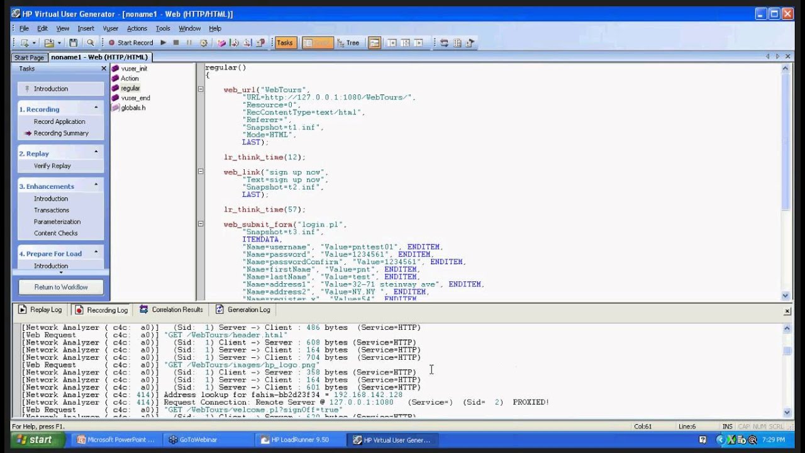Close the output log pane
Viewport: 805px width, 453px height.
787,311
